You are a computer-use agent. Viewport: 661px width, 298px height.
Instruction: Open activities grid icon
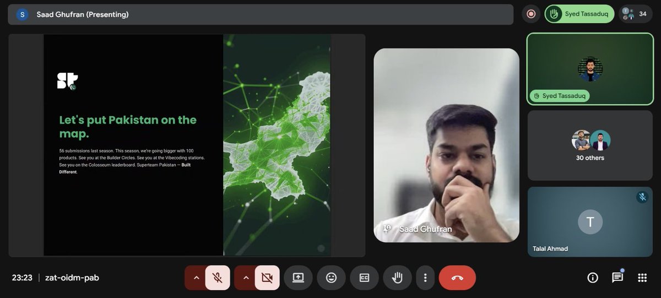point(642,278)
